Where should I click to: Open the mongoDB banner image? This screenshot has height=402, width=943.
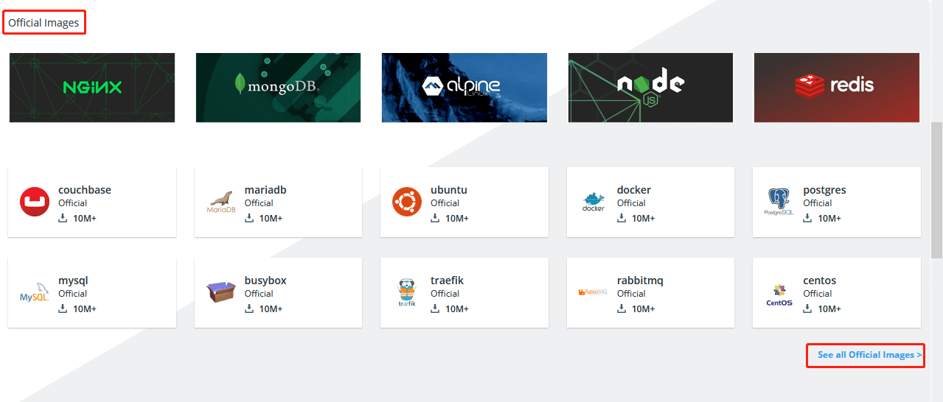(x=278, y=88)
